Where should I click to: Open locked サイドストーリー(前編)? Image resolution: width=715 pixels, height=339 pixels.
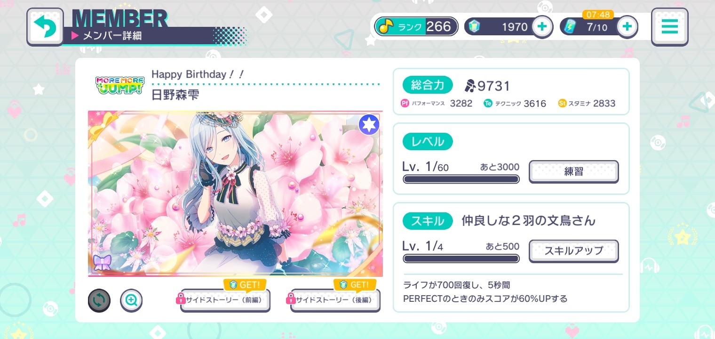pyautogui.click(x=225, y=300)
